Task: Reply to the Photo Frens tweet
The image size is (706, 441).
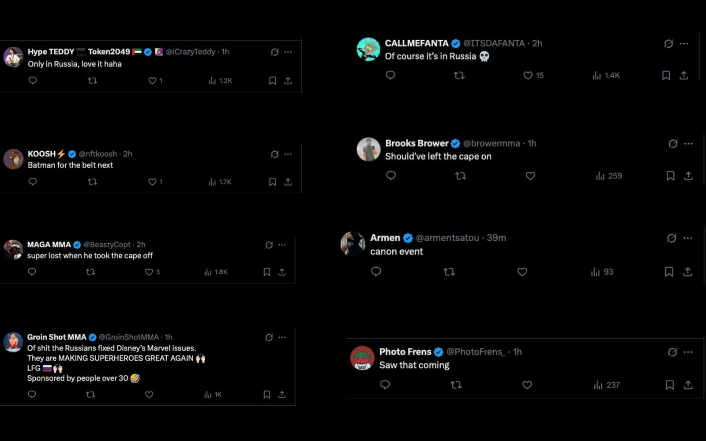Action: (385, 385)
